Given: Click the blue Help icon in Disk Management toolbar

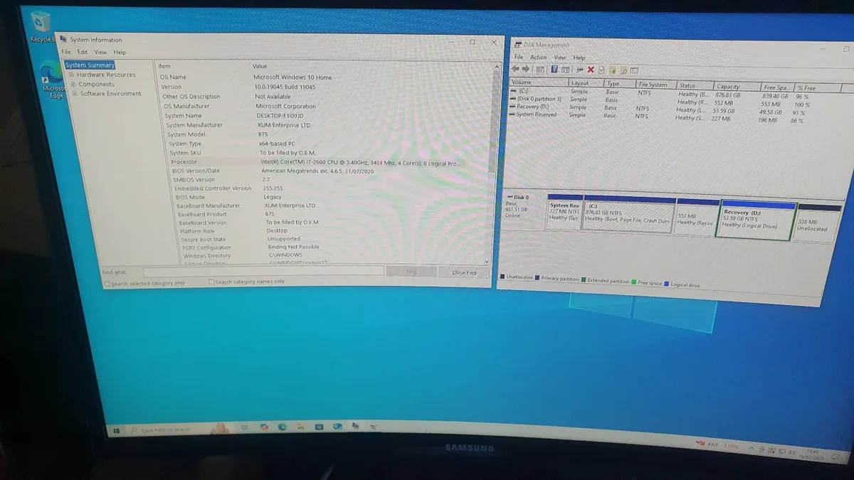Looking at the screenshot, I should pos(553,70).
